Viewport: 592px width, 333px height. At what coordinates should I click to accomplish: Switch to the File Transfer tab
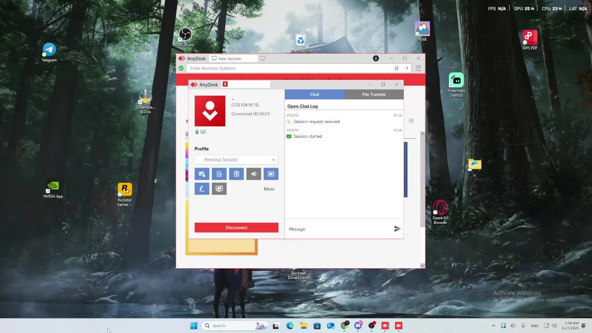click(374, 94)
